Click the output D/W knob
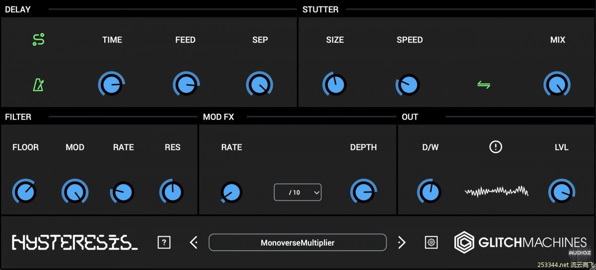 (430, 192)
